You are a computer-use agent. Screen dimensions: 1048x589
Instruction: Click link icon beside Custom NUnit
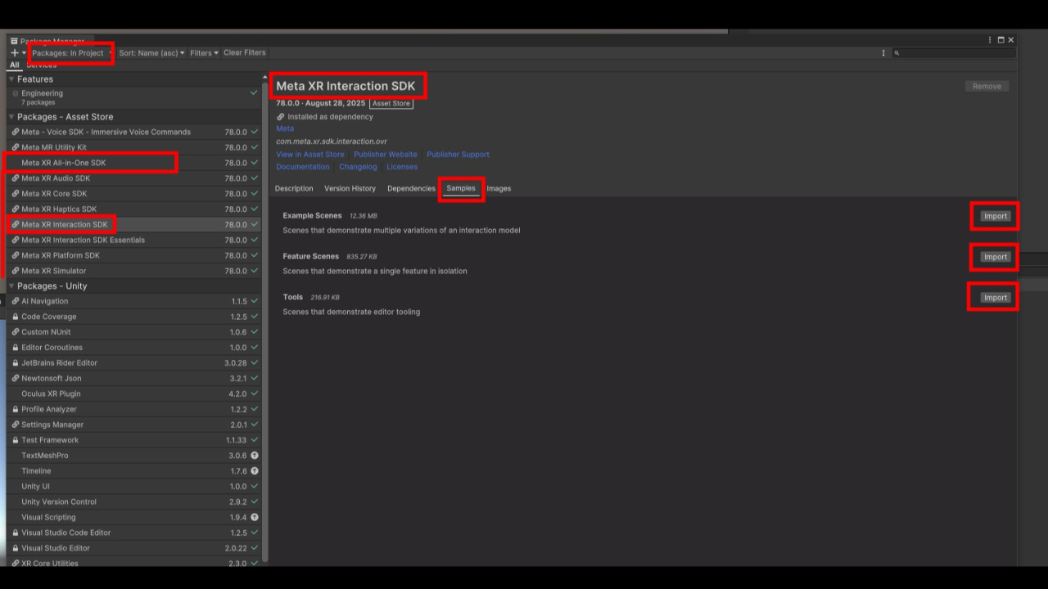pyautogui.click(x=15, y=332)
